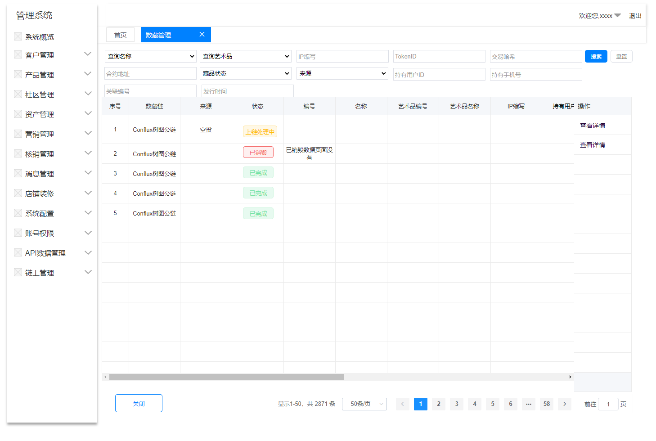The width and height of the screenshot is (656, 441).
Task: Open the 藏品状态 dropdown
Action: 246,73
